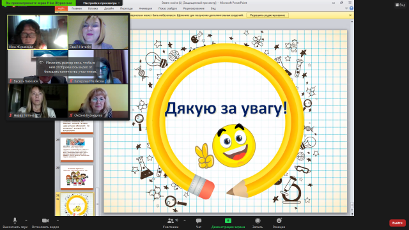The image size is (409, 230).
Task: Open PowerPoint help question icon
Action: click(x=351, y=8)
